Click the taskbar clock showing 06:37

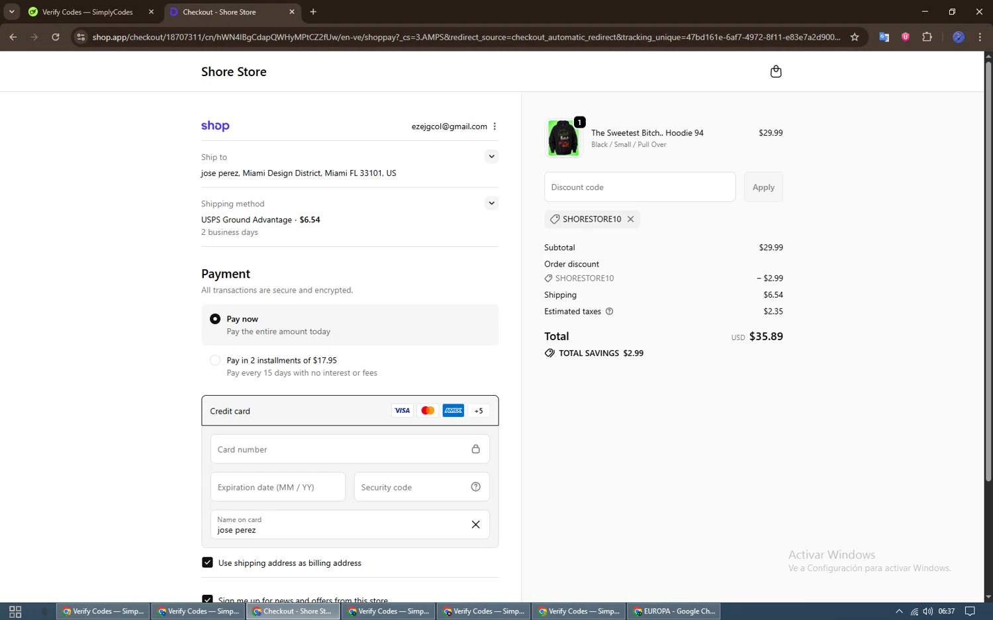[x=947, y=611]
